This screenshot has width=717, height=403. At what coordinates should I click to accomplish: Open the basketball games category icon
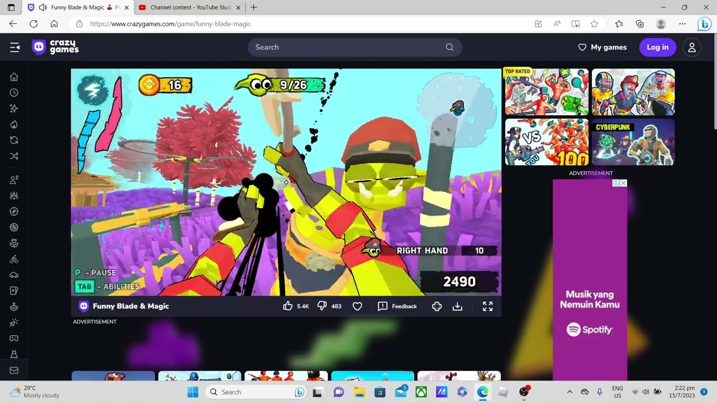(14, 227)
